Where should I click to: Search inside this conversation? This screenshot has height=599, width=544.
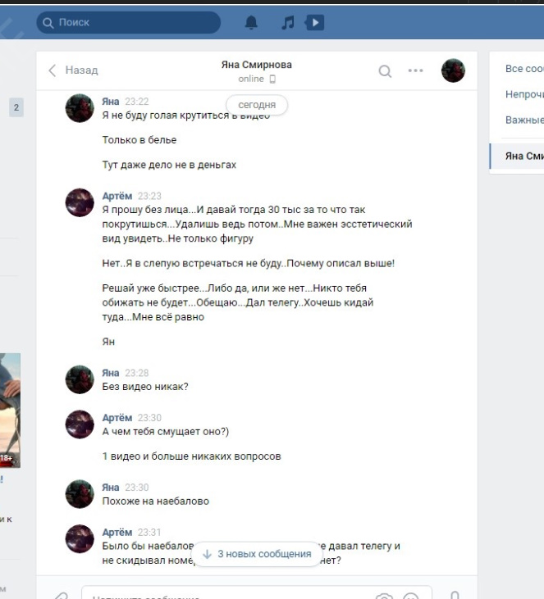tap(385, 70)
